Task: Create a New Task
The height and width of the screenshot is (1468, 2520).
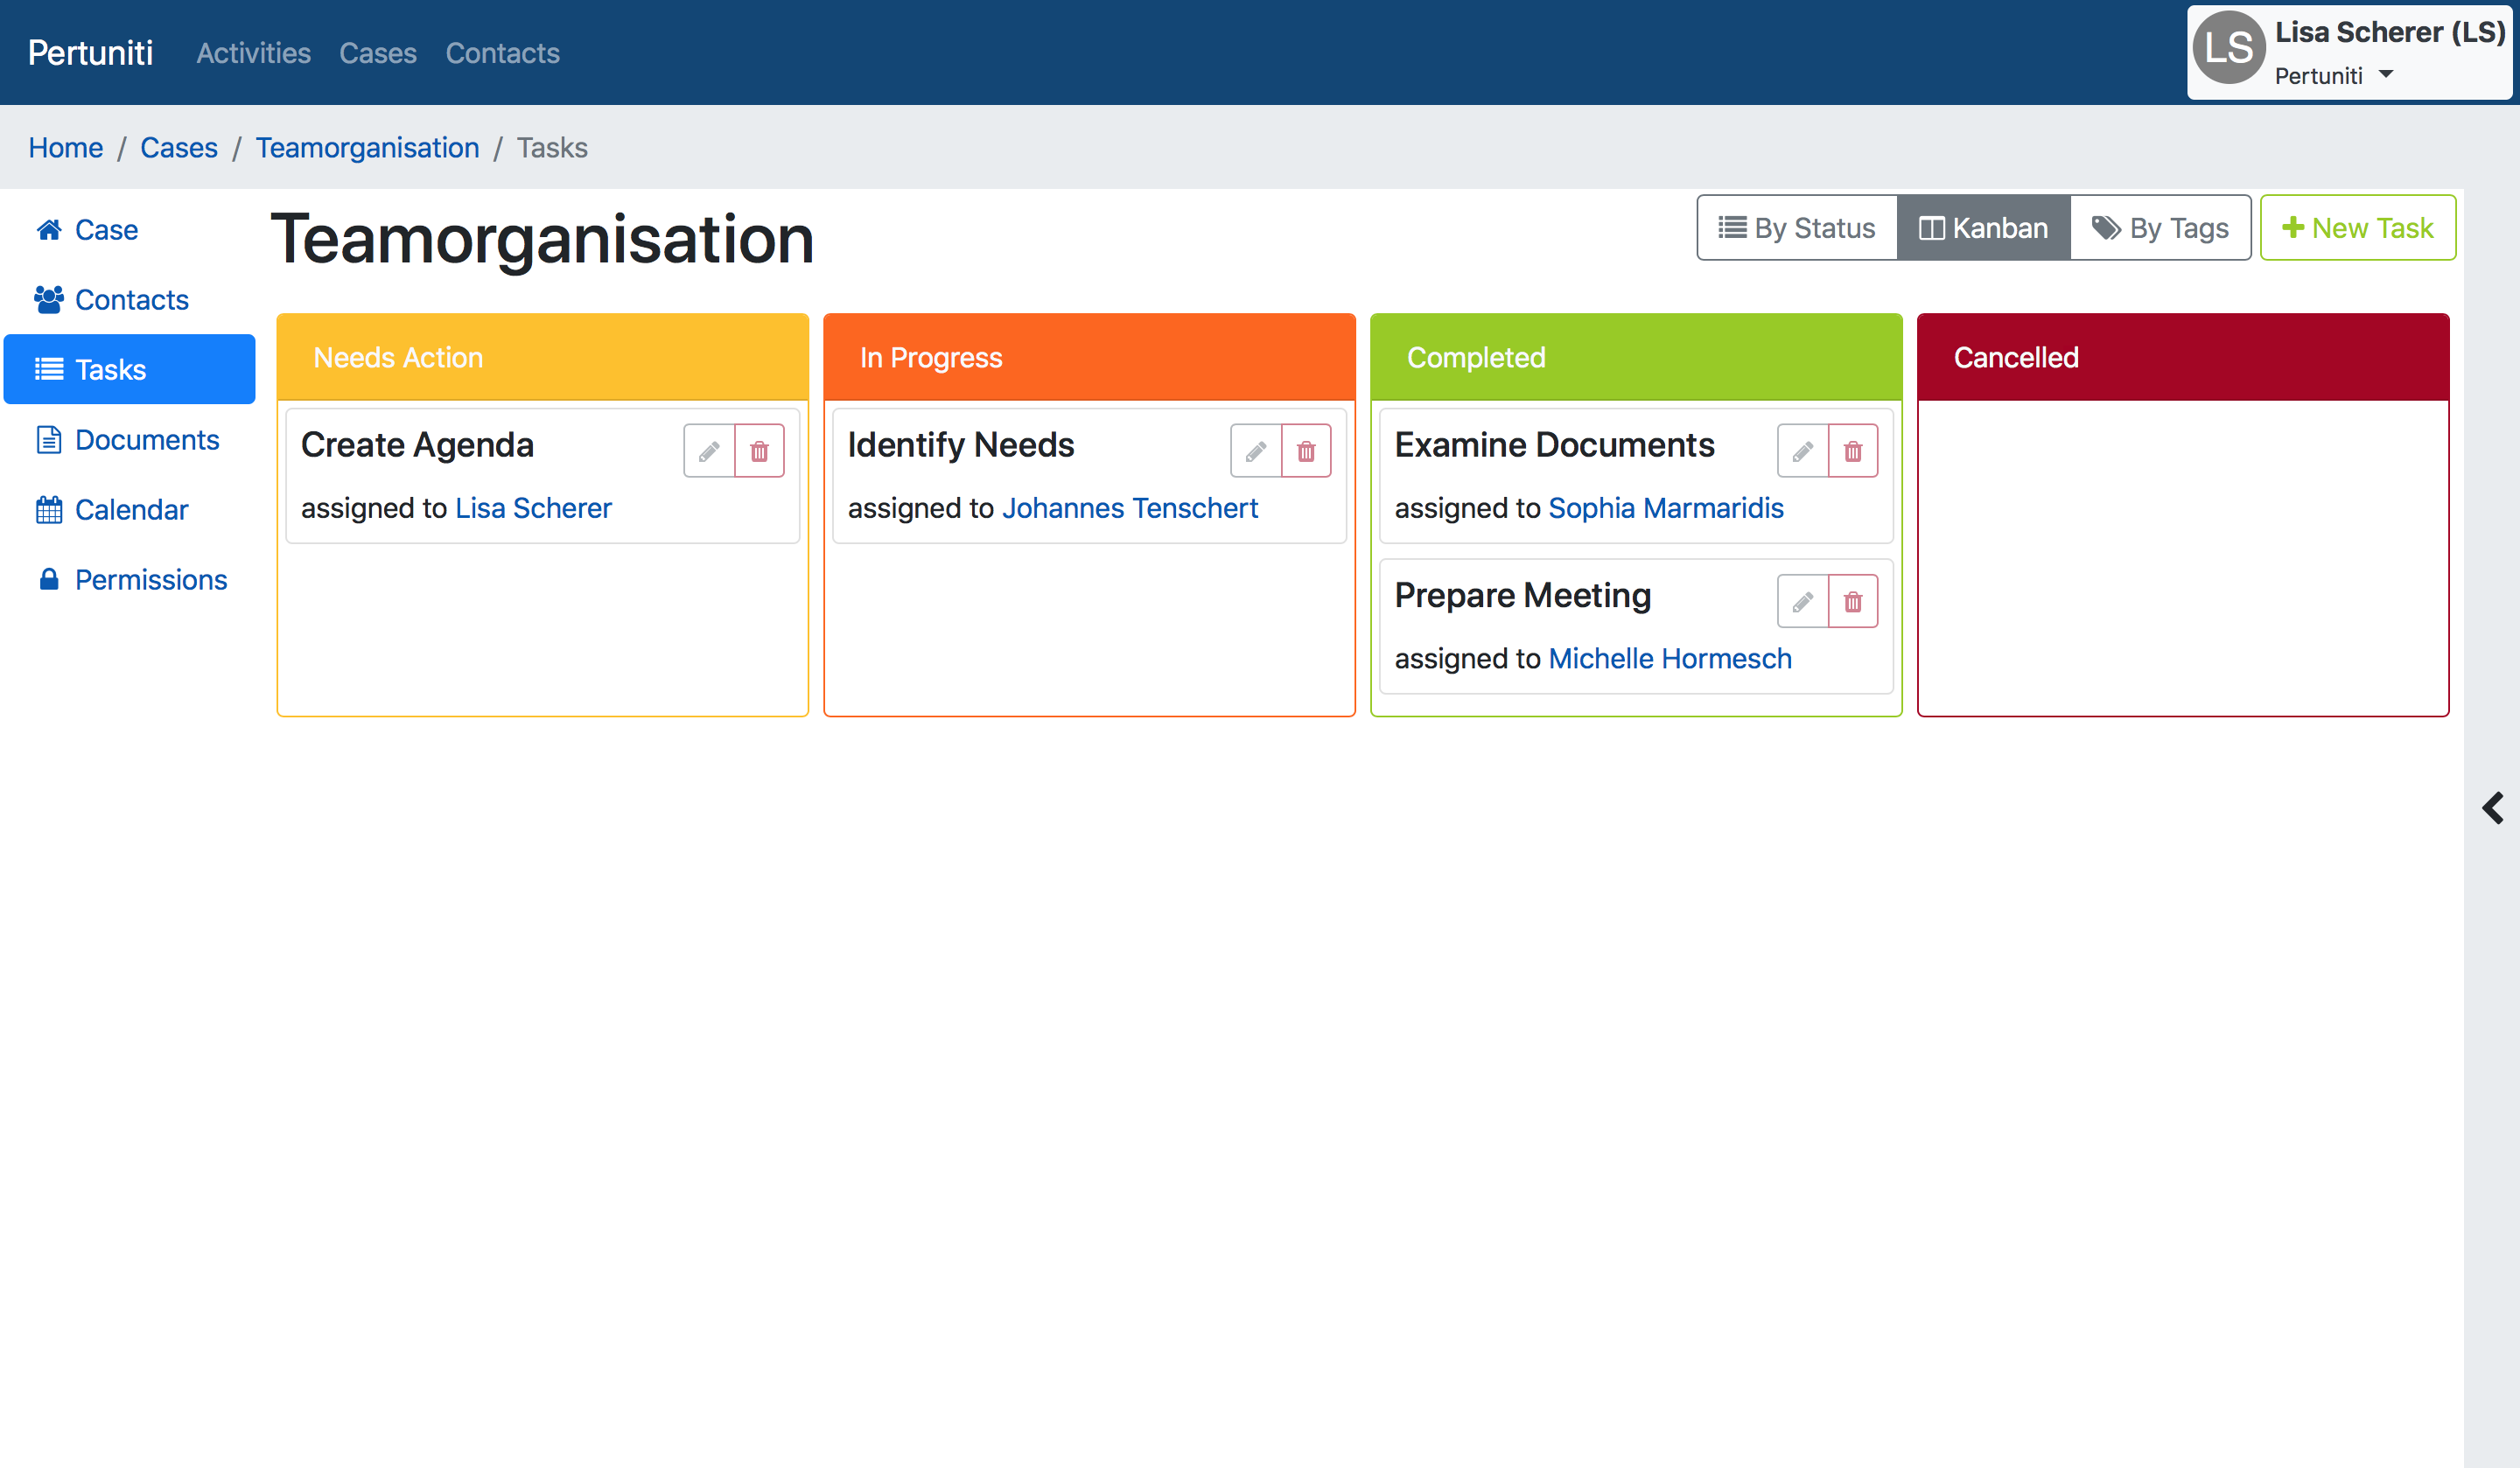Action: [2358, 228]
